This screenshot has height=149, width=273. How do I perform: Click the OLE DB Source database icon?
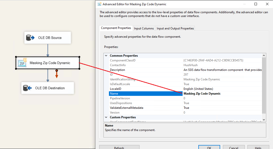[x=30, y=38]
